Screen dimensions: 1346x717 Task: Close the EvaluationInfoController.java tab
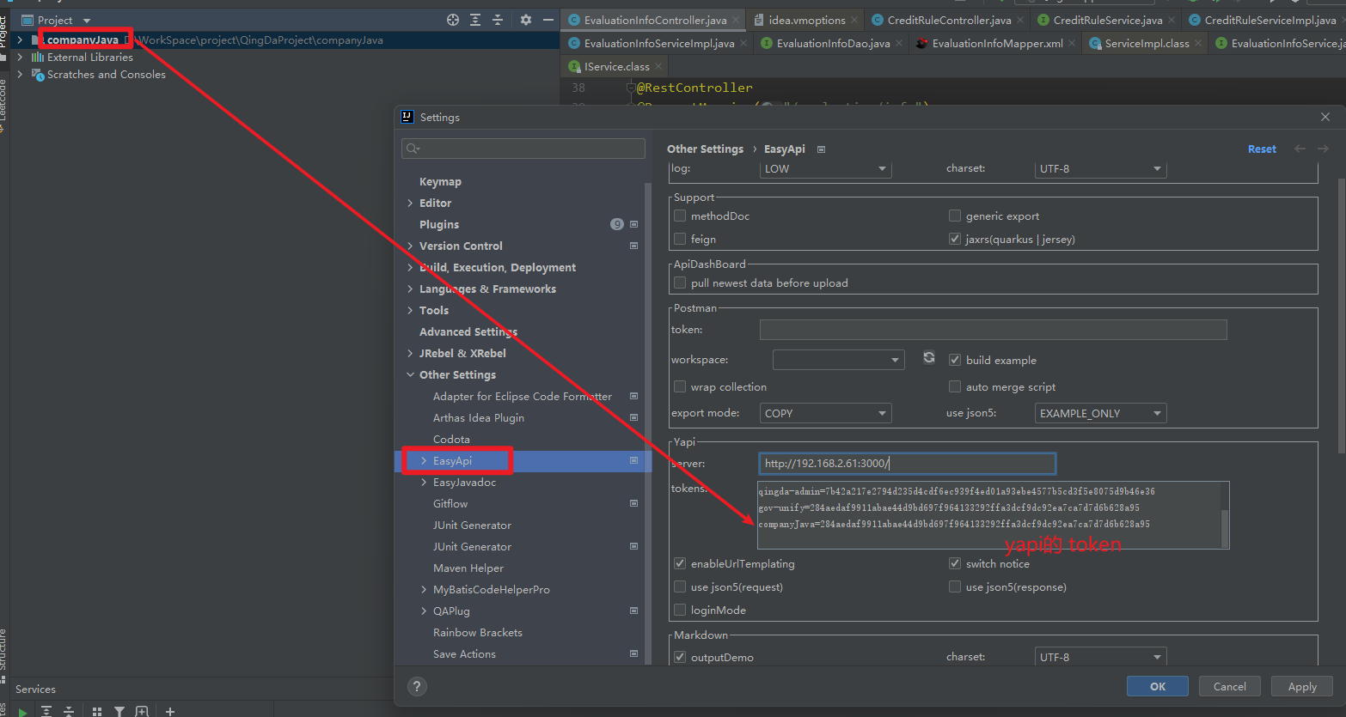pos(736,20)
